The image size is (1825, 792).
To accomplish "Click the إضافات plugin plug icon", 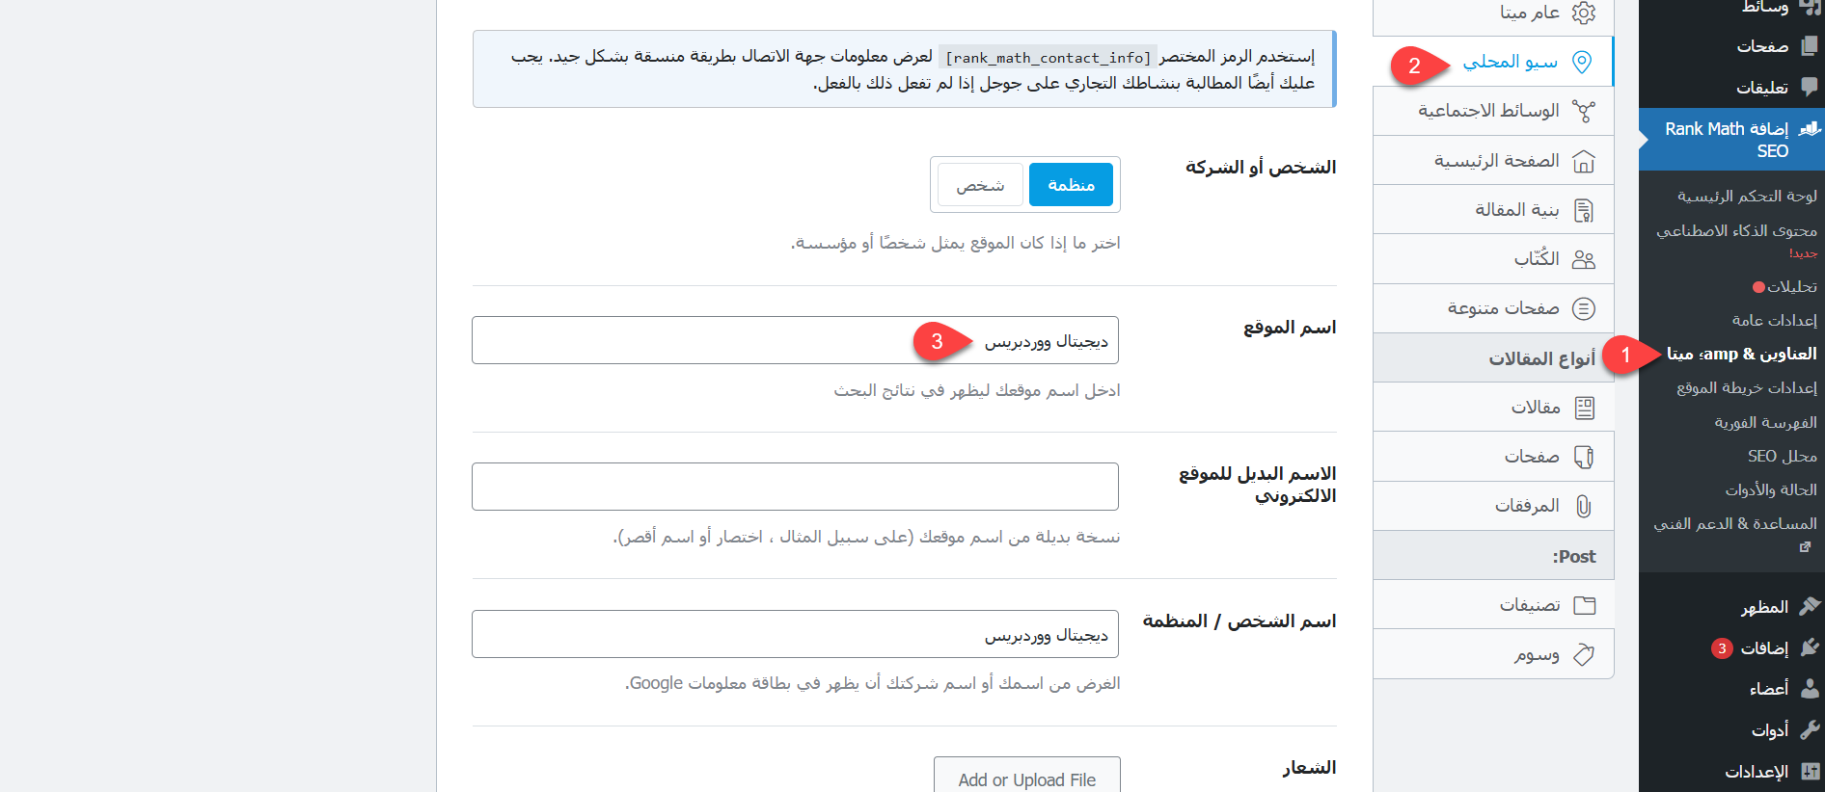I will (1810, 647).
